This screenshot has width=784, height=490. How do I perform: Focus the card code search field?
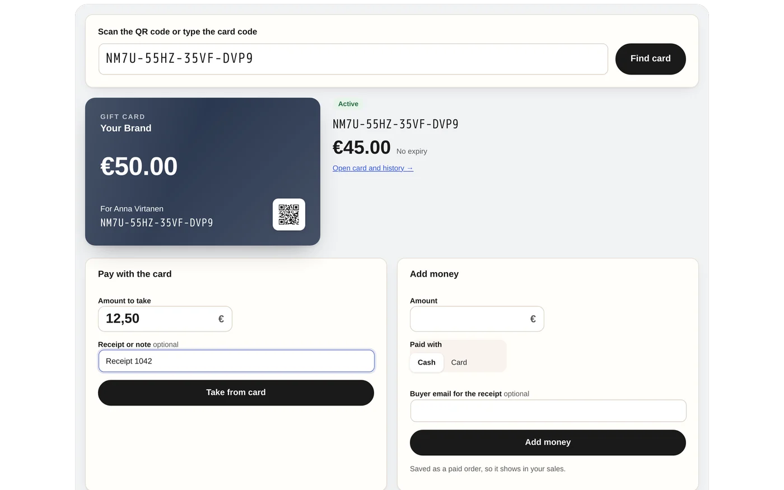click(x=353, y=59)
